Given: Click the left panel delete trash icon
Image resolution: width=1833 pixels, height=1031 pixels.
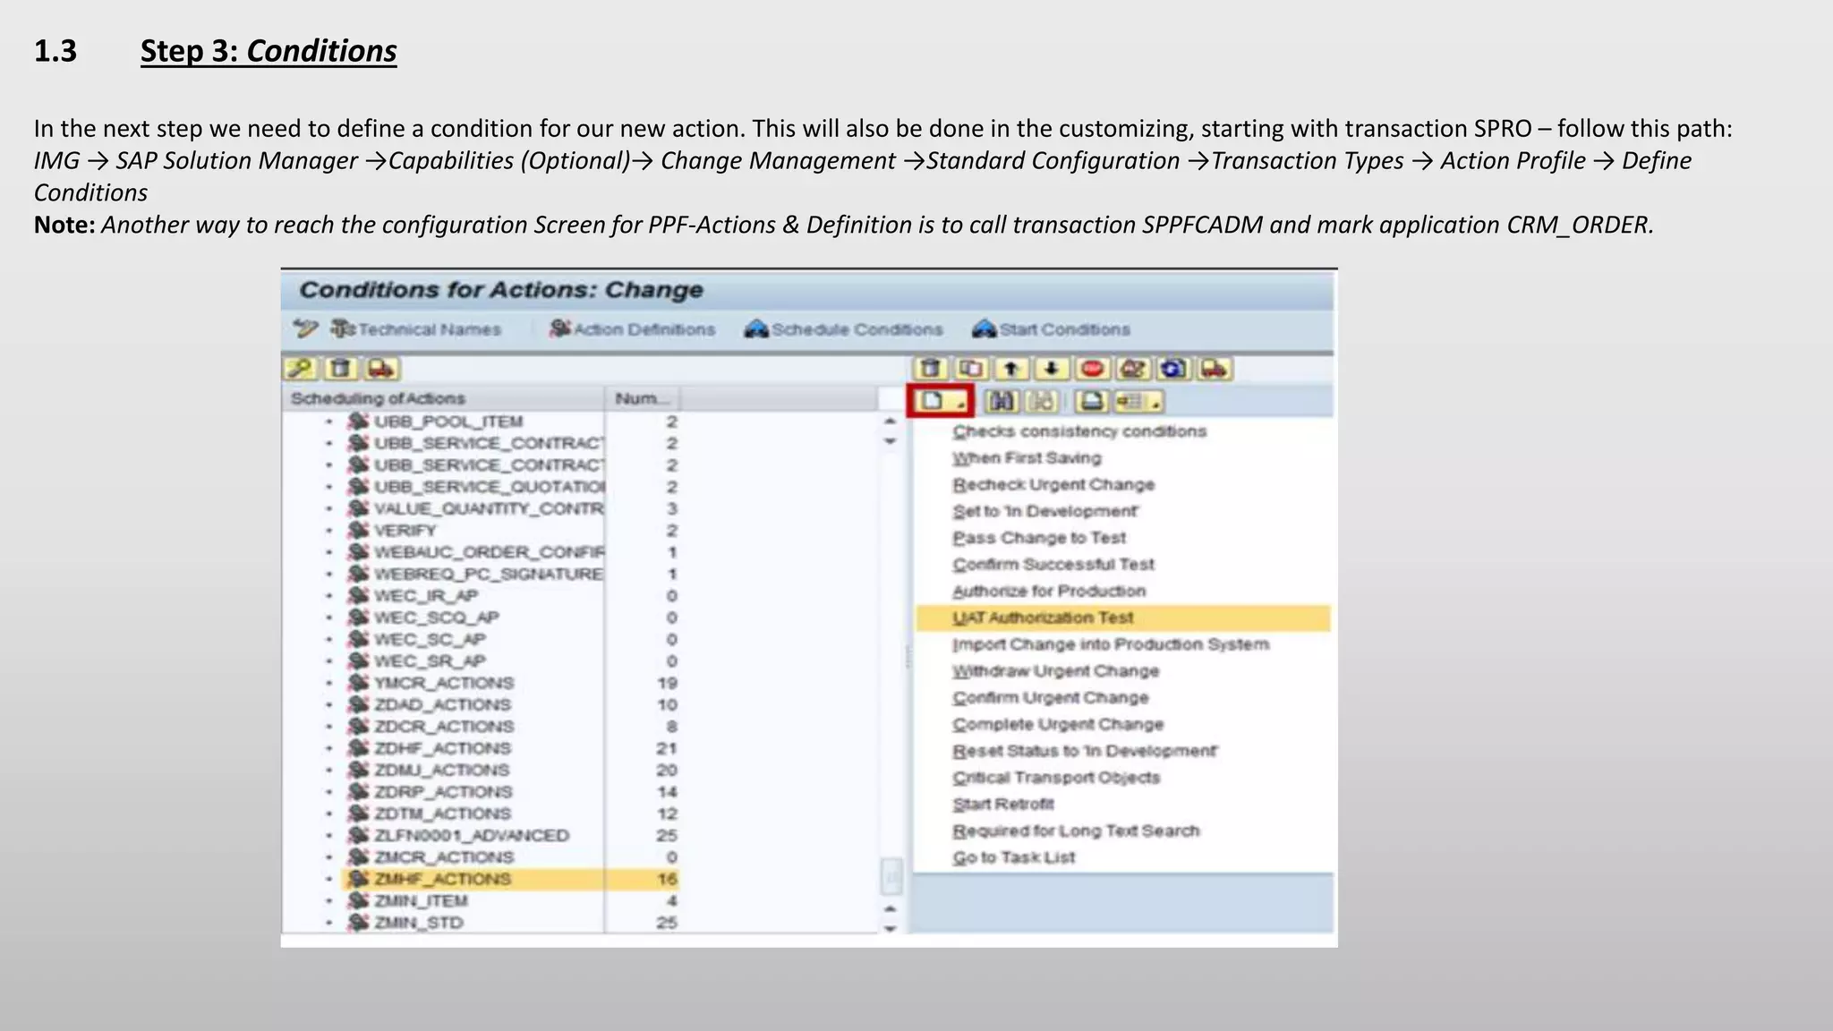Looking at the screenshot, I should tap(341, 369).
